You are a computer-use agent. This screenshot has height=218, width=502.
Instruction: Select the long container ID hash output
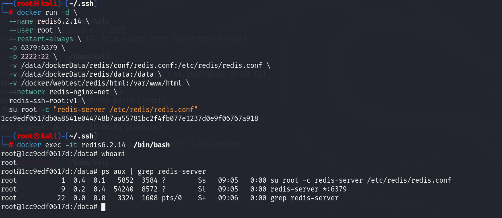(130, 118)
